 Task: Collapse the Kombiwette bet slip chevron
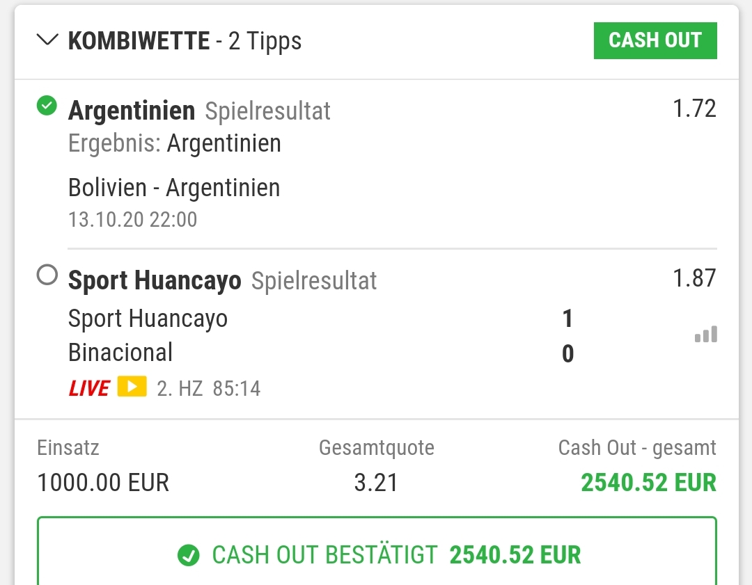47,40
